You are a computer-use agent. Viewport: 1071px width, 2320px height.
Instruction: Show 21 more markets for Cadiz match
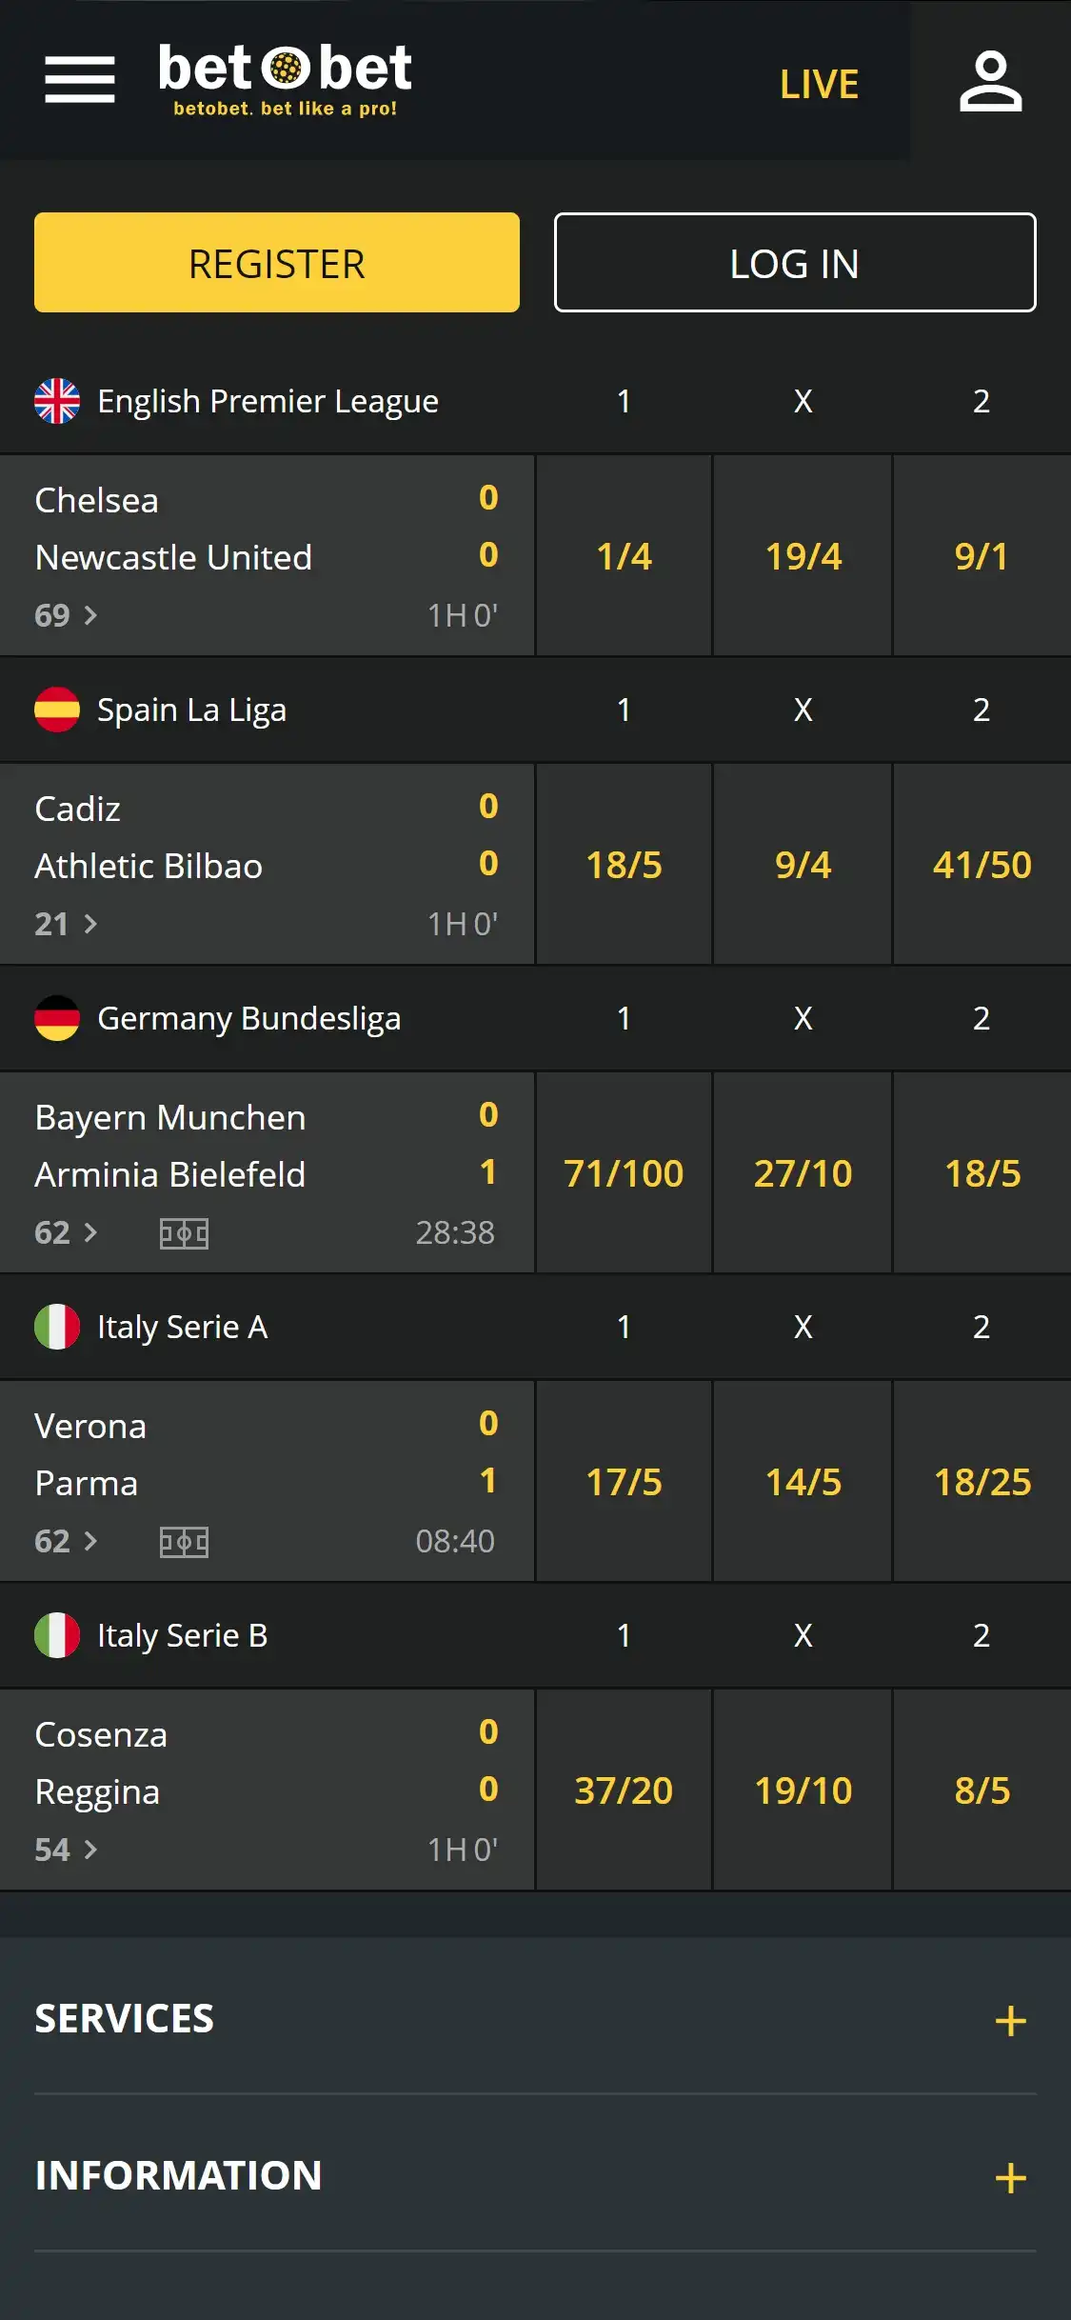pyautogui.click(x=66, y=924)
